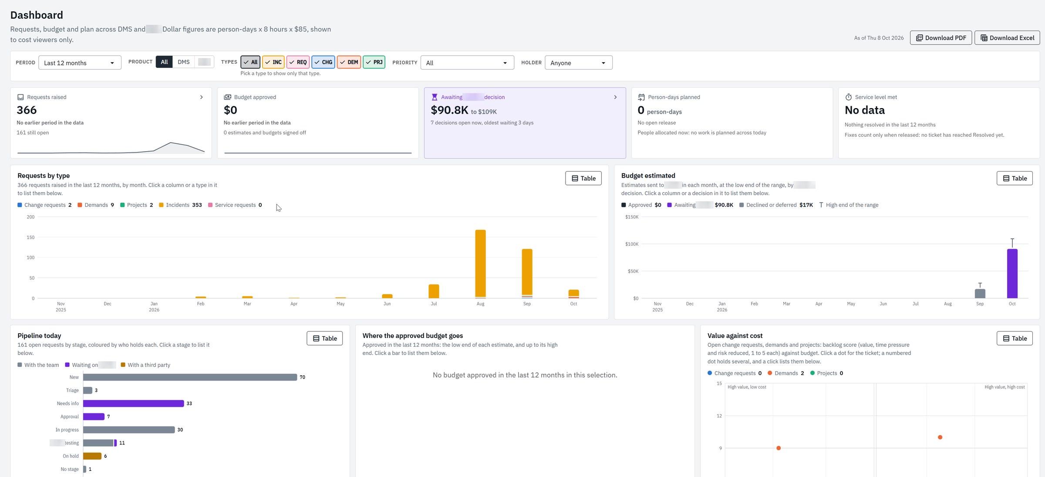This screenshot has width=1045, height=477.
Task: Click the Service level met stopwatch icon
Action: [x=848, y=97]
